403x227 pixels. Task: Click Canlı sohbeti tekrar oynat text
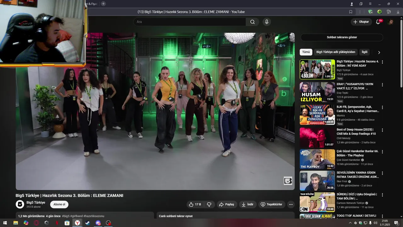[x=176, y=216]
